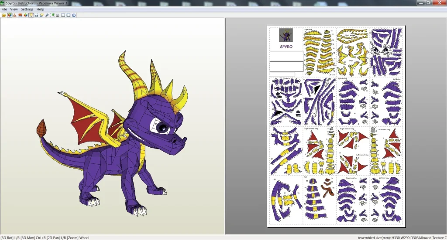
Task: Click the Left foreleg label
Action: [396, 79]
